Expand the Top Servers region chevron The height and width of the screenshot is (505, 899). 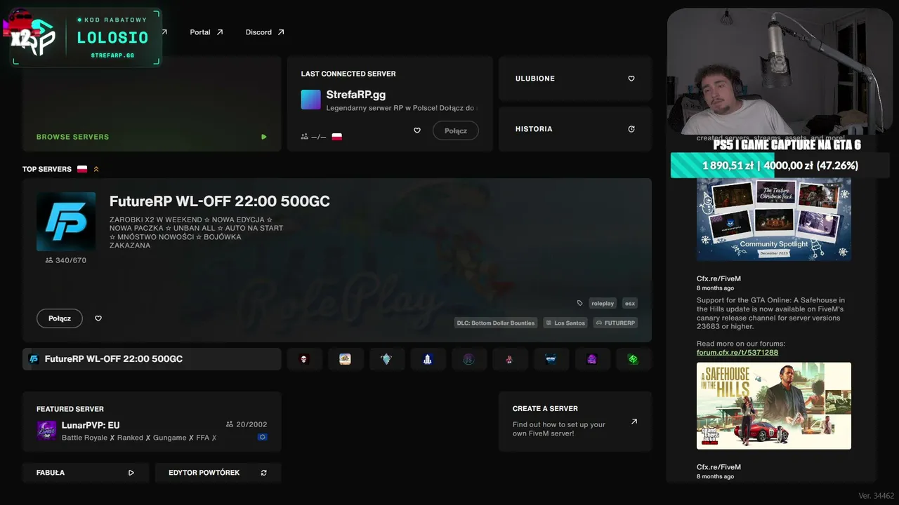96,169
